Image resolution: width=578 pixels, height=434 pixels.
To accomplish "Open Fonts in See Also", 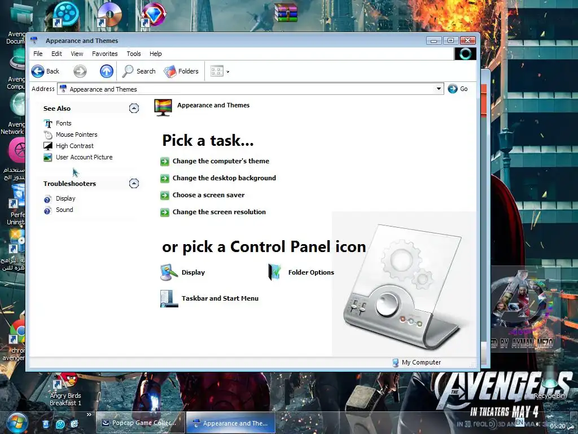I will [64, 123].
